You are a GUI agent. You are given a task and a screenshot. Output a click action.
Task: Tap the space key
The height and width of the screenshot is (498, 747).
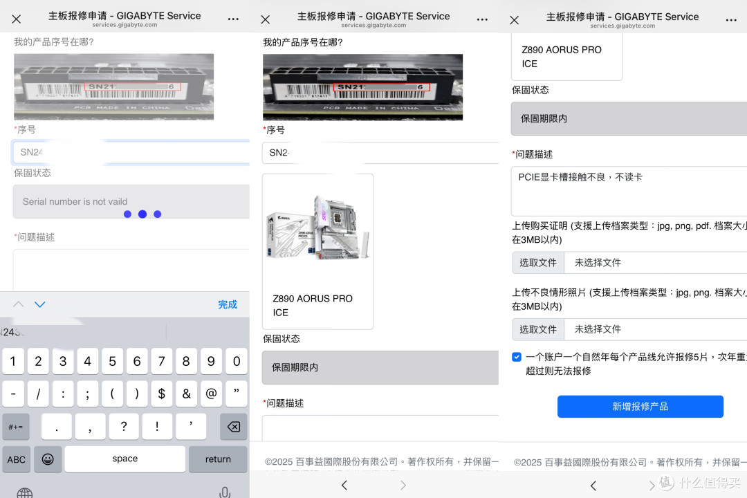(x=124, y=459)
